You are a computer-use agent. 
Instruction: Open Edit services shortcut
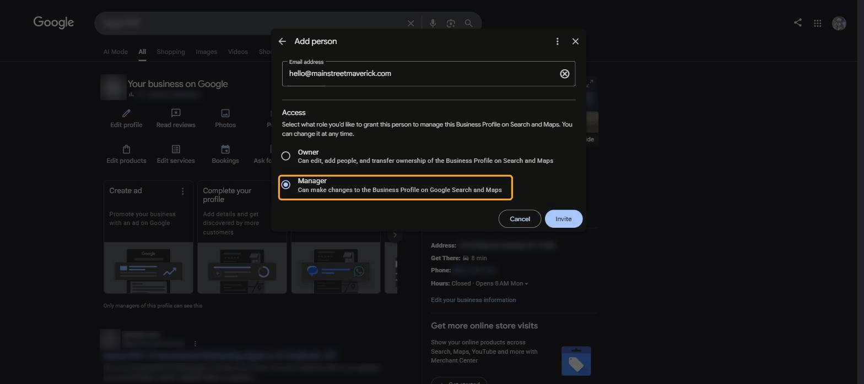(176, 155)
